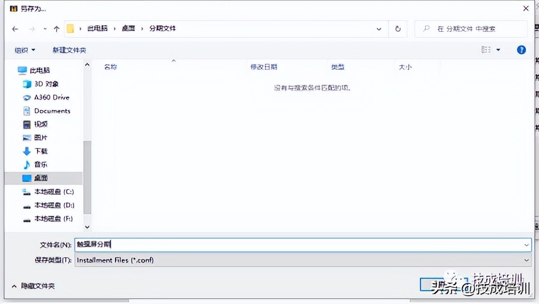The image size is (539, 304).
Task: Click the Help question mark icon
Action: pos(521,49)
